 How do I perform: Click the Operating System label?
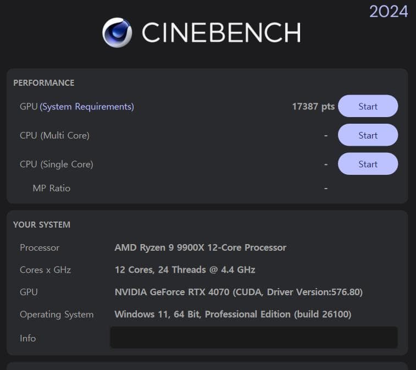(57, 314)
